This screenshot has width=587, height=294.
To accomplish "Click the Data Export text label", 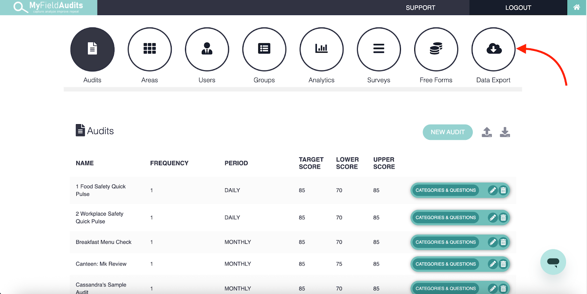I will click(x=493, y=80).
